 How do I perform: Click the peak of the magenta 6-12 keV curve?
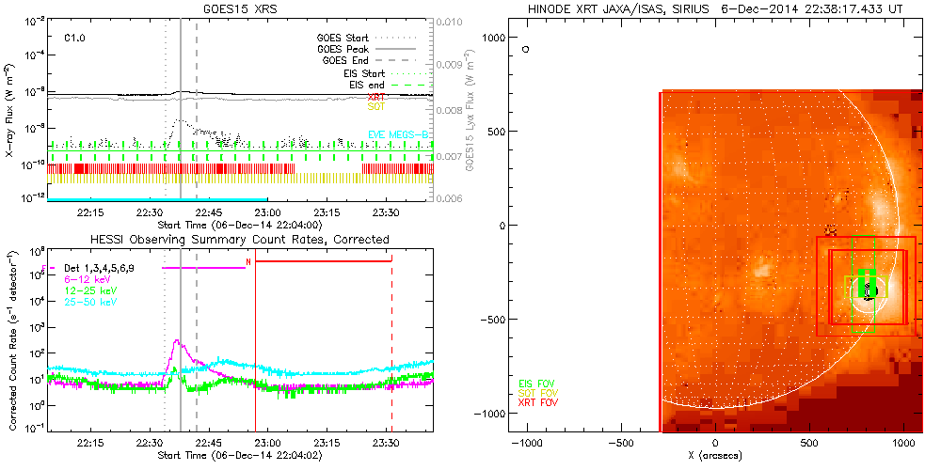pyautogui.click(x=176, y=341)
